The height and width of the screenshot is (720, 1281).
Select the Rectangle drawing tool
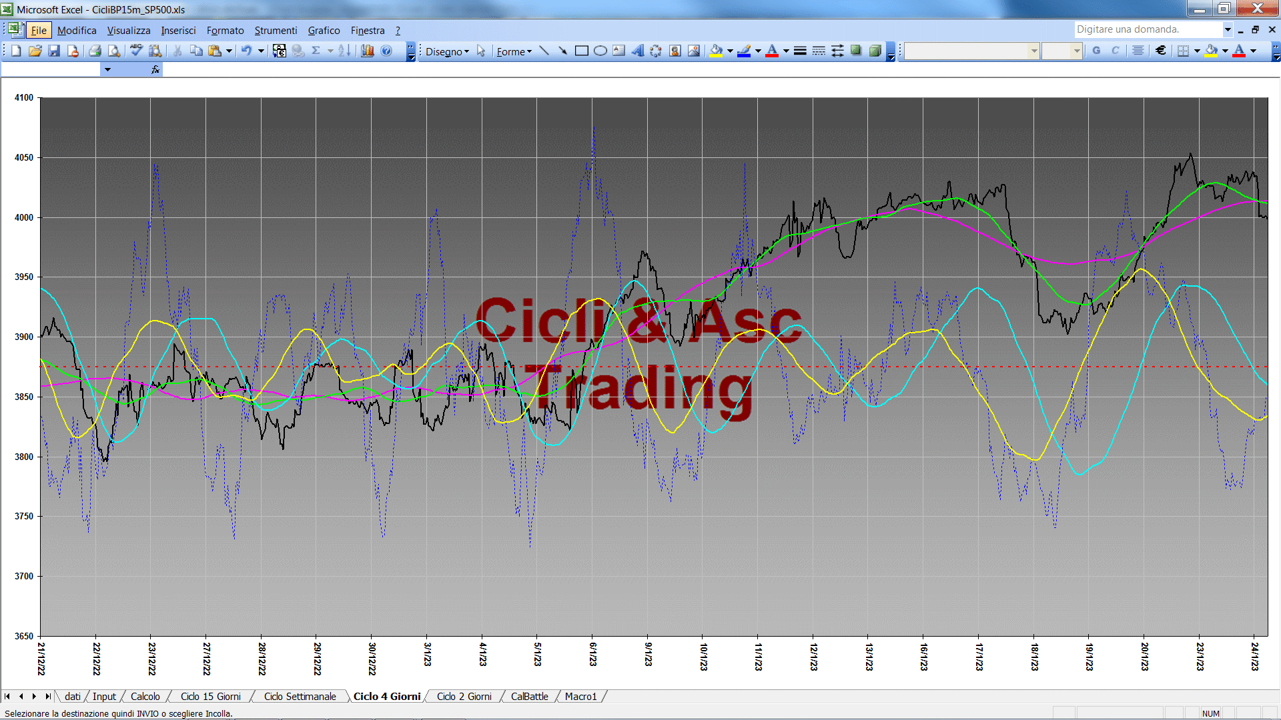[582, 51]
